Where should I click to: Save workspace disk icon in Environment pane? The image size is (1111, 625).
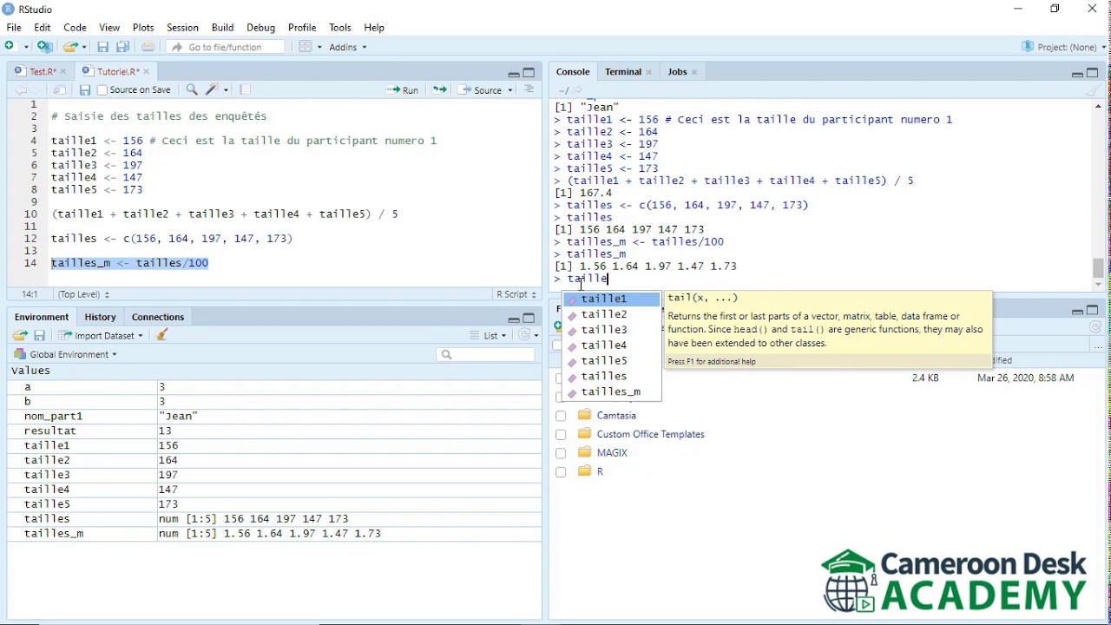click(39, 335)
